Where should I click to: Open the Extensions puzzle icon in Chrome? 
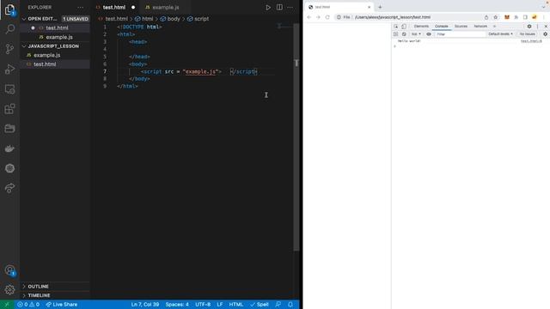516,17
